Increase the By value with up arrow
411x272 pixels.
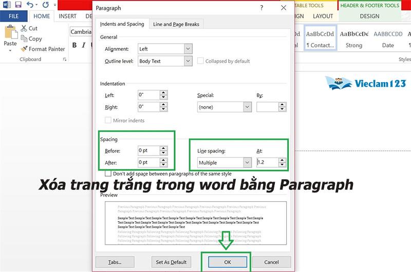point(282,105)
